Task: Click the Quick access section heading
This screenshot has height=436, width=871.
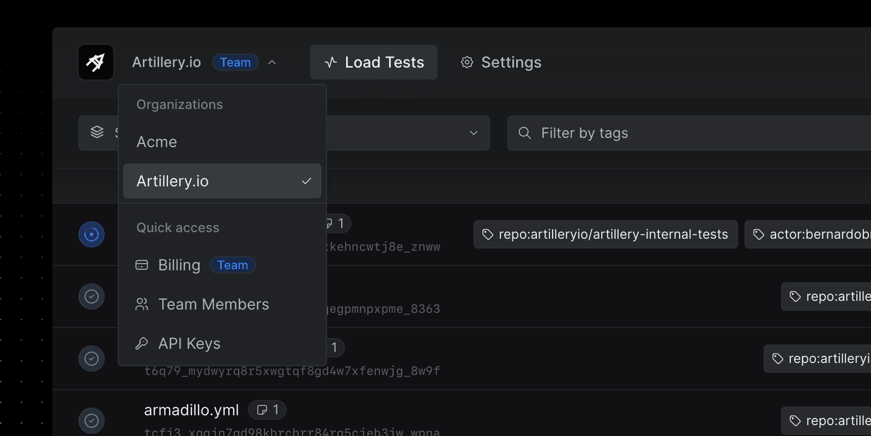Action: [x=178, y=228]
